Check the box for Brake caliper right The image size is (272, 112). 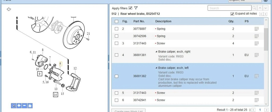pyautogui.click(x=117, y=55)
